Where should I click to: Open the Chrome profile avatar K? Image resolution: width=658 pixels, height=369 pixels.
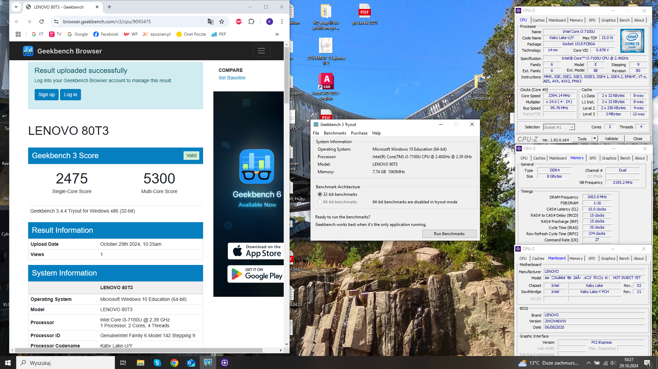click(x=270, y=22)
